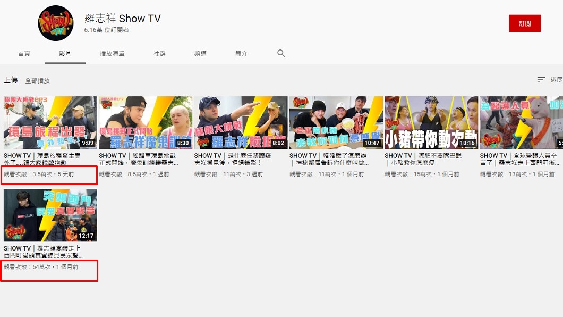The width and height of the screenshot is (563, 317).
Task: Switch to the 首頁 tab
Action: [24, 54]
